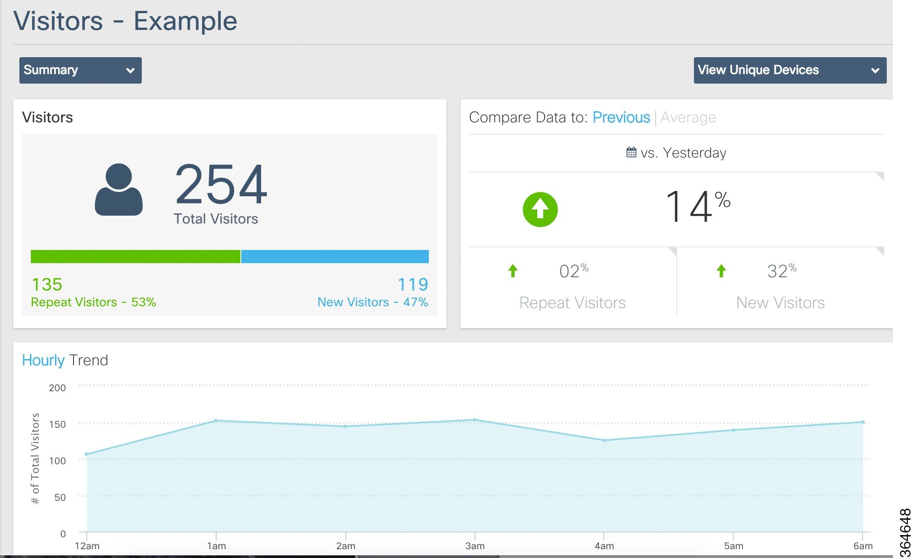Select Previous comparison option
This screenshot has height=558, width=911.
click(621, 117)
